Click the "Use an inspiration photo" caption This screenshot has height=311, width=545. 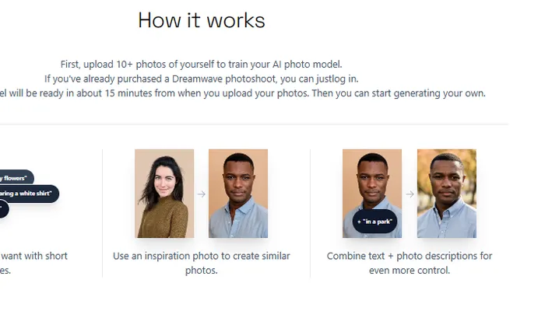coord(201,256)
